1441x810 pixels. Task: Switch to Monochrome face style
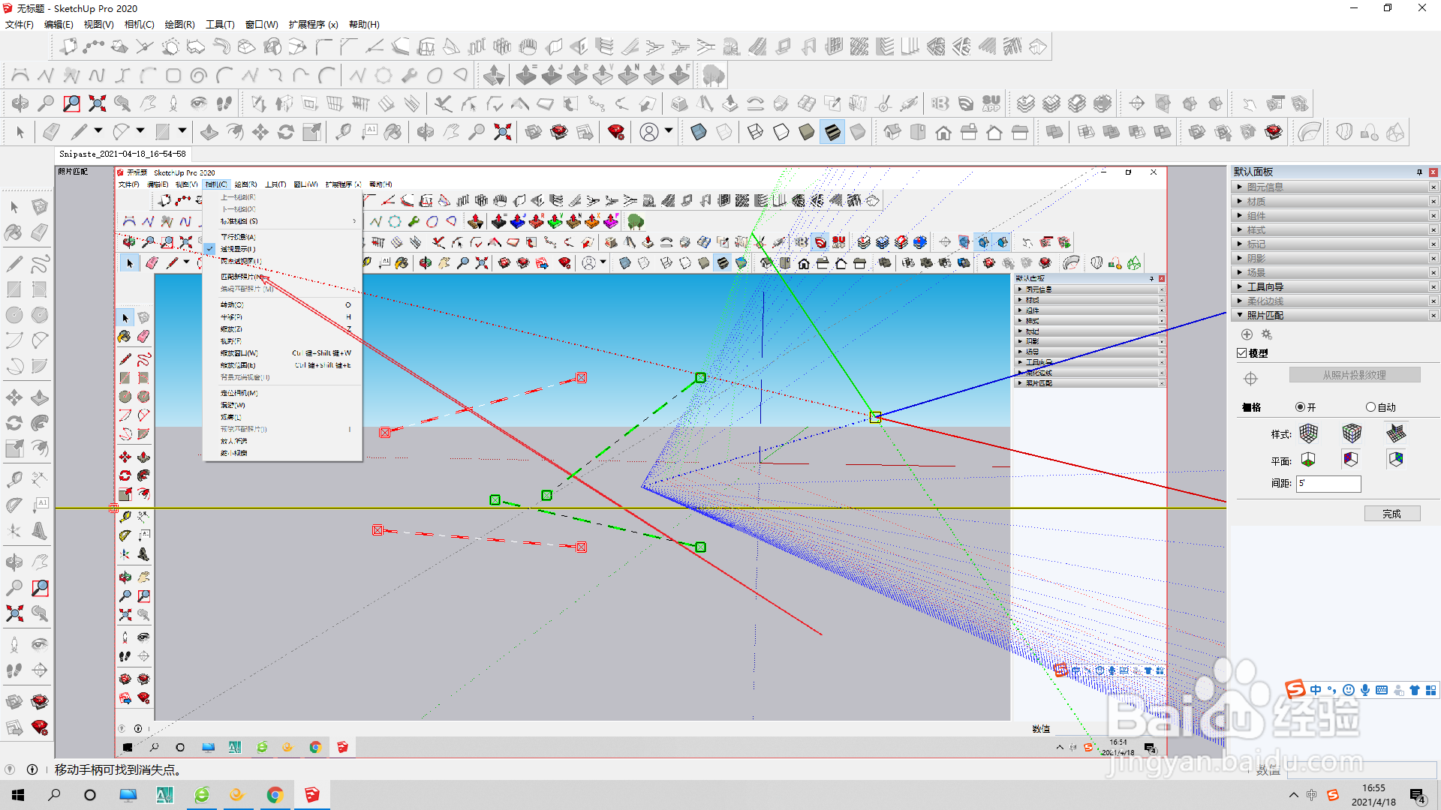pyautogui.click(x=858, y=133)
